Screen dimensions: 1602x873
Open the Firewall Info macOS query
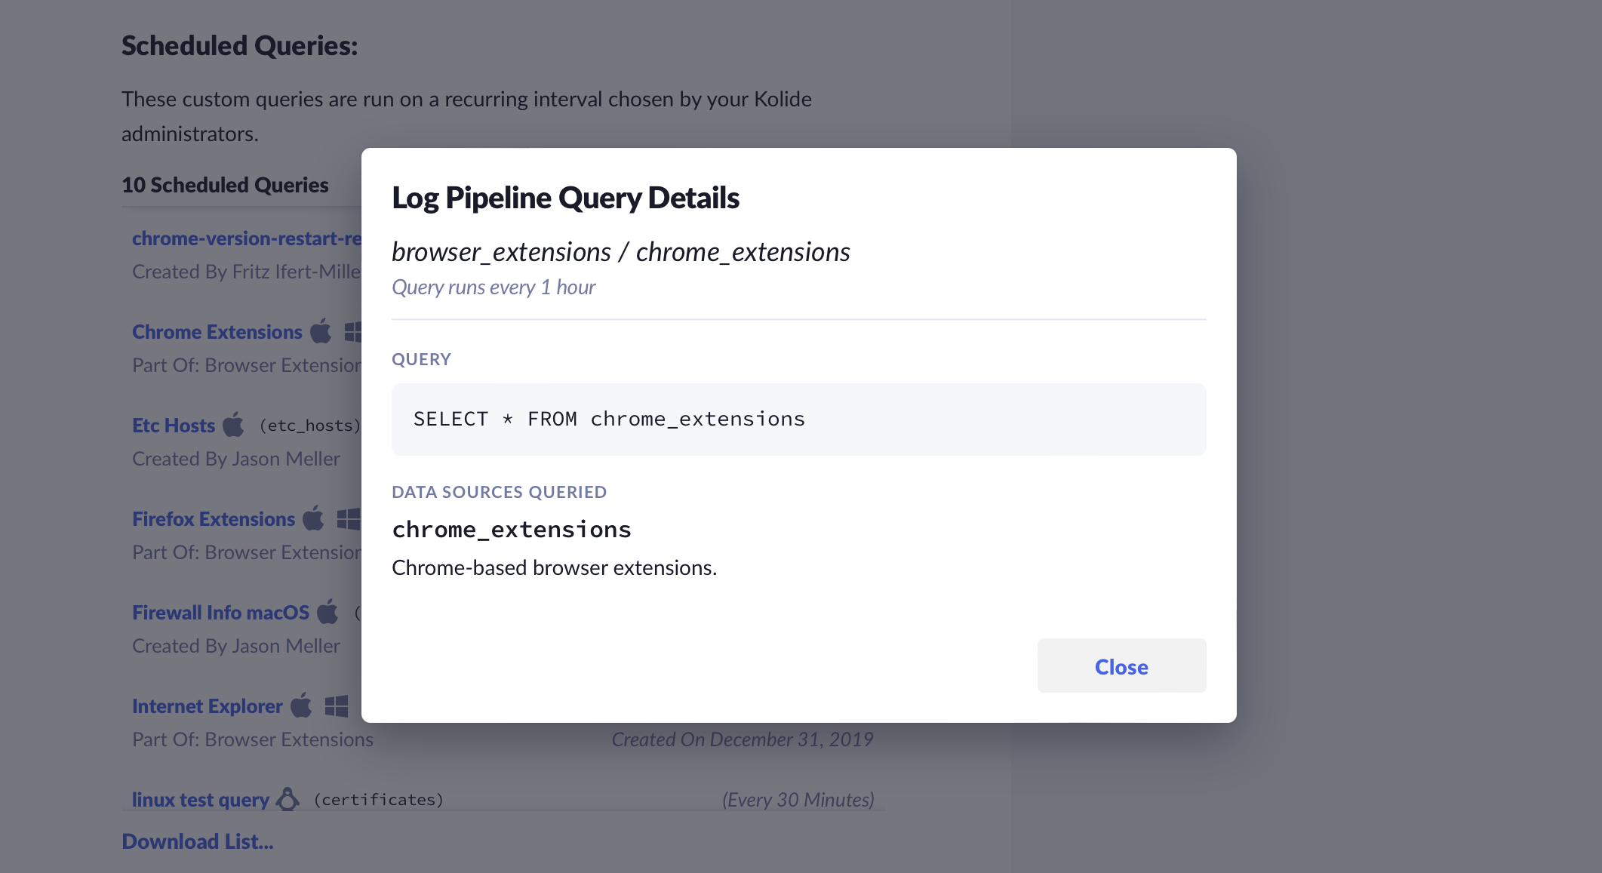220,613
